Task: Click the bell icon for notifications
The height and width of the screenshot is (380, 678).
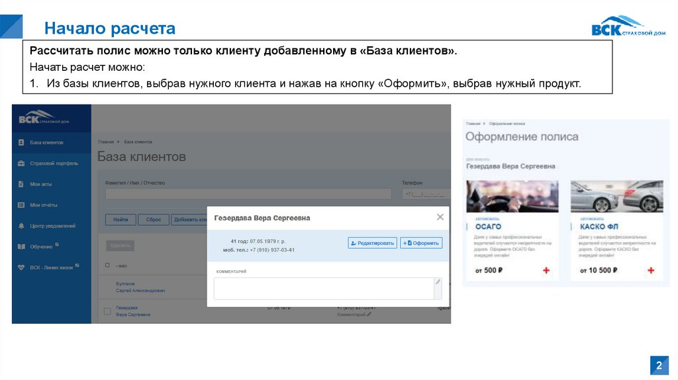Action: click(x=21, y=226)
